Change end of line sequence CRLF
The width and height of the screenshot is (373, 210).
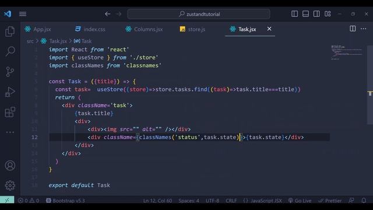point(231,201)
